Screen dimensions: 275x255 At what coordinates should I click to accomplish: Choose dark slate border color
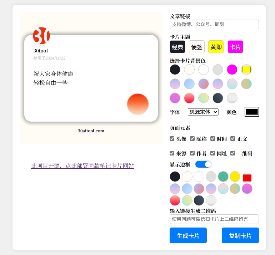[x=199, y=200]
